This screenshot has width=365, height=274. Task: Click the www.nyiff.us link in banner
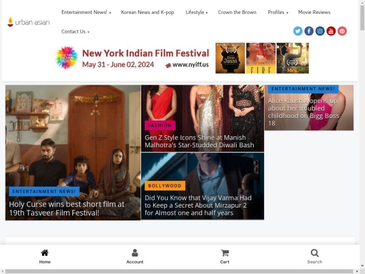190,65
